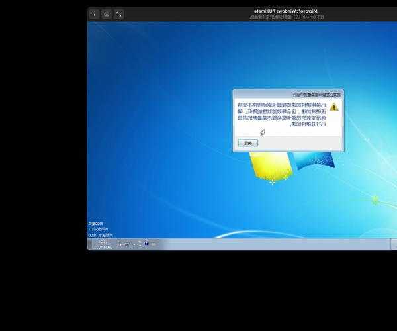
Task: Click the globe icon in the system tray
Action: (146, 244)
